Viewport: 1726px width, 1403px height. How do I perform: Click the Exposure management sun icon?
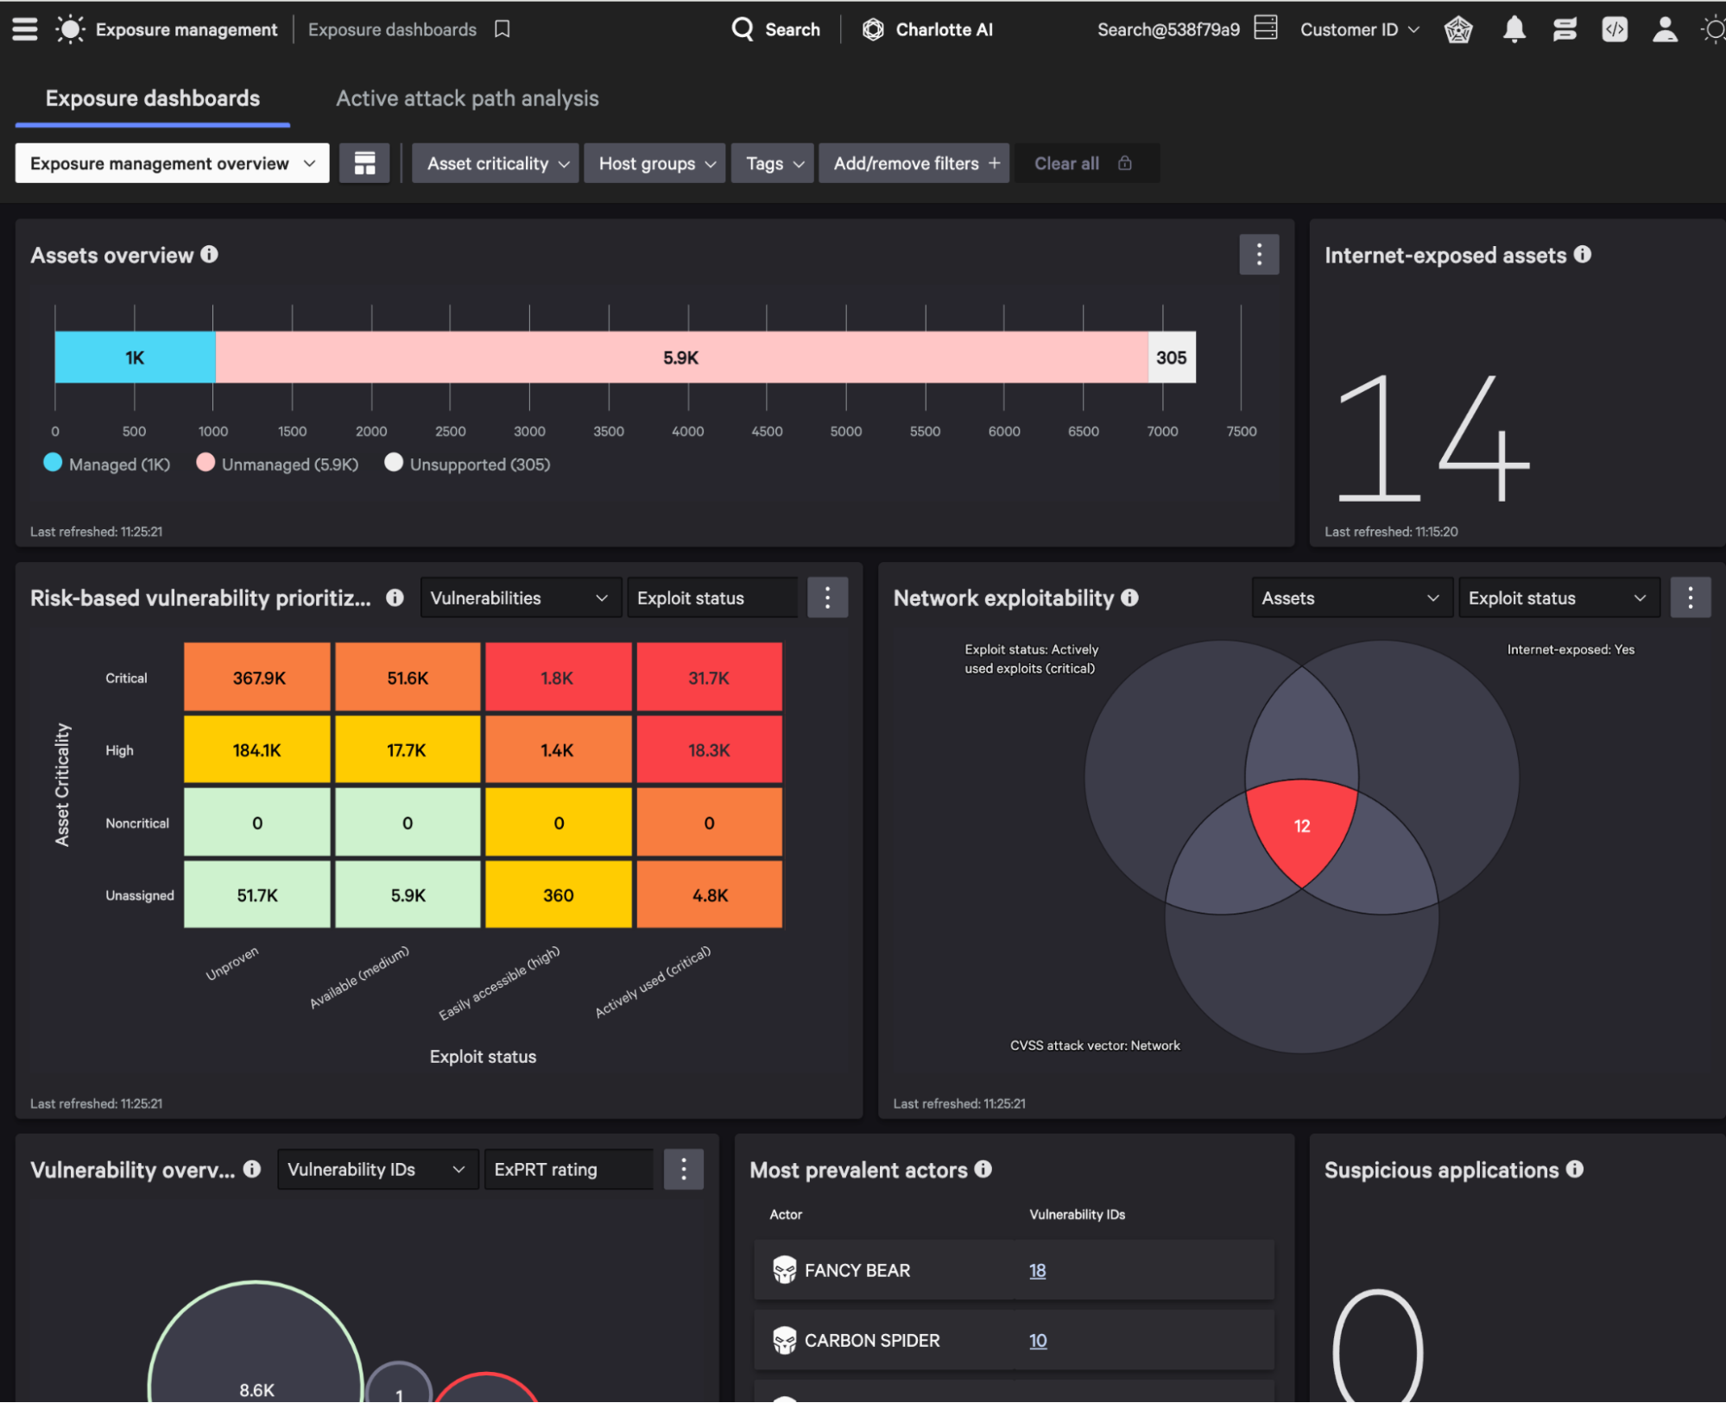point(70,29)
